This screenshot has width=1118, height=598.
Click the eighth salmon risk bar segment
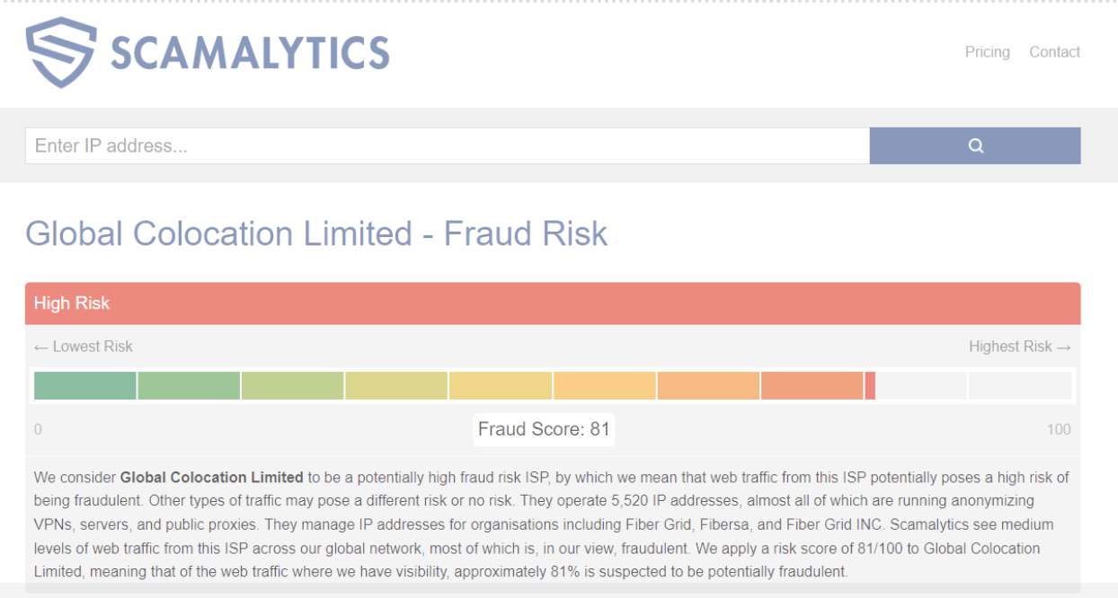click(x=812, y=385)
